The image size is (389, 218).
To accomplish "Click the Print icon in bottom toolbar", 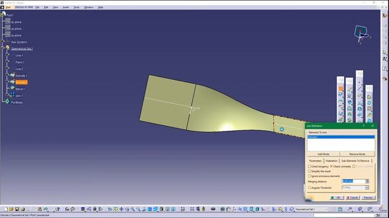I will [22, 210].
